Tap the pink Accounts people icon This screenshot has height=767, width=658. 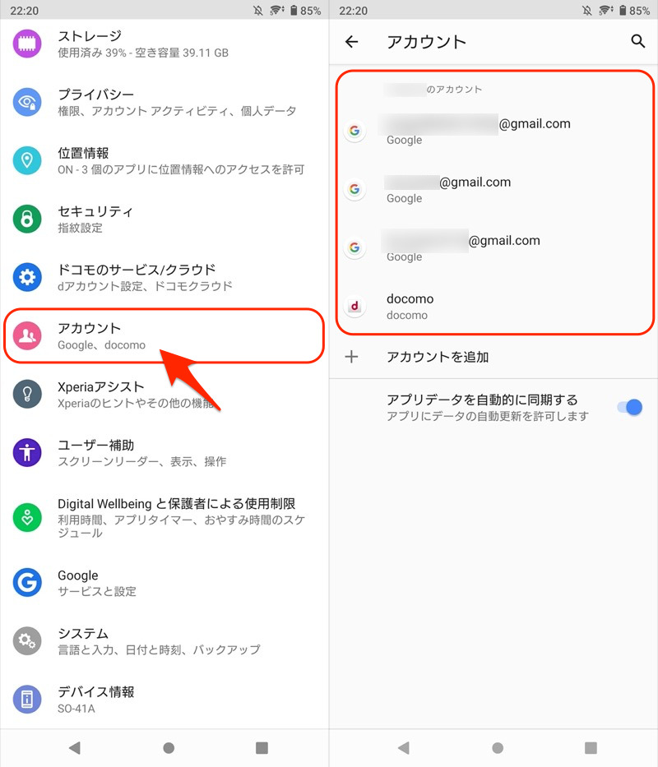pyautogui.click(x=27, y=335)
